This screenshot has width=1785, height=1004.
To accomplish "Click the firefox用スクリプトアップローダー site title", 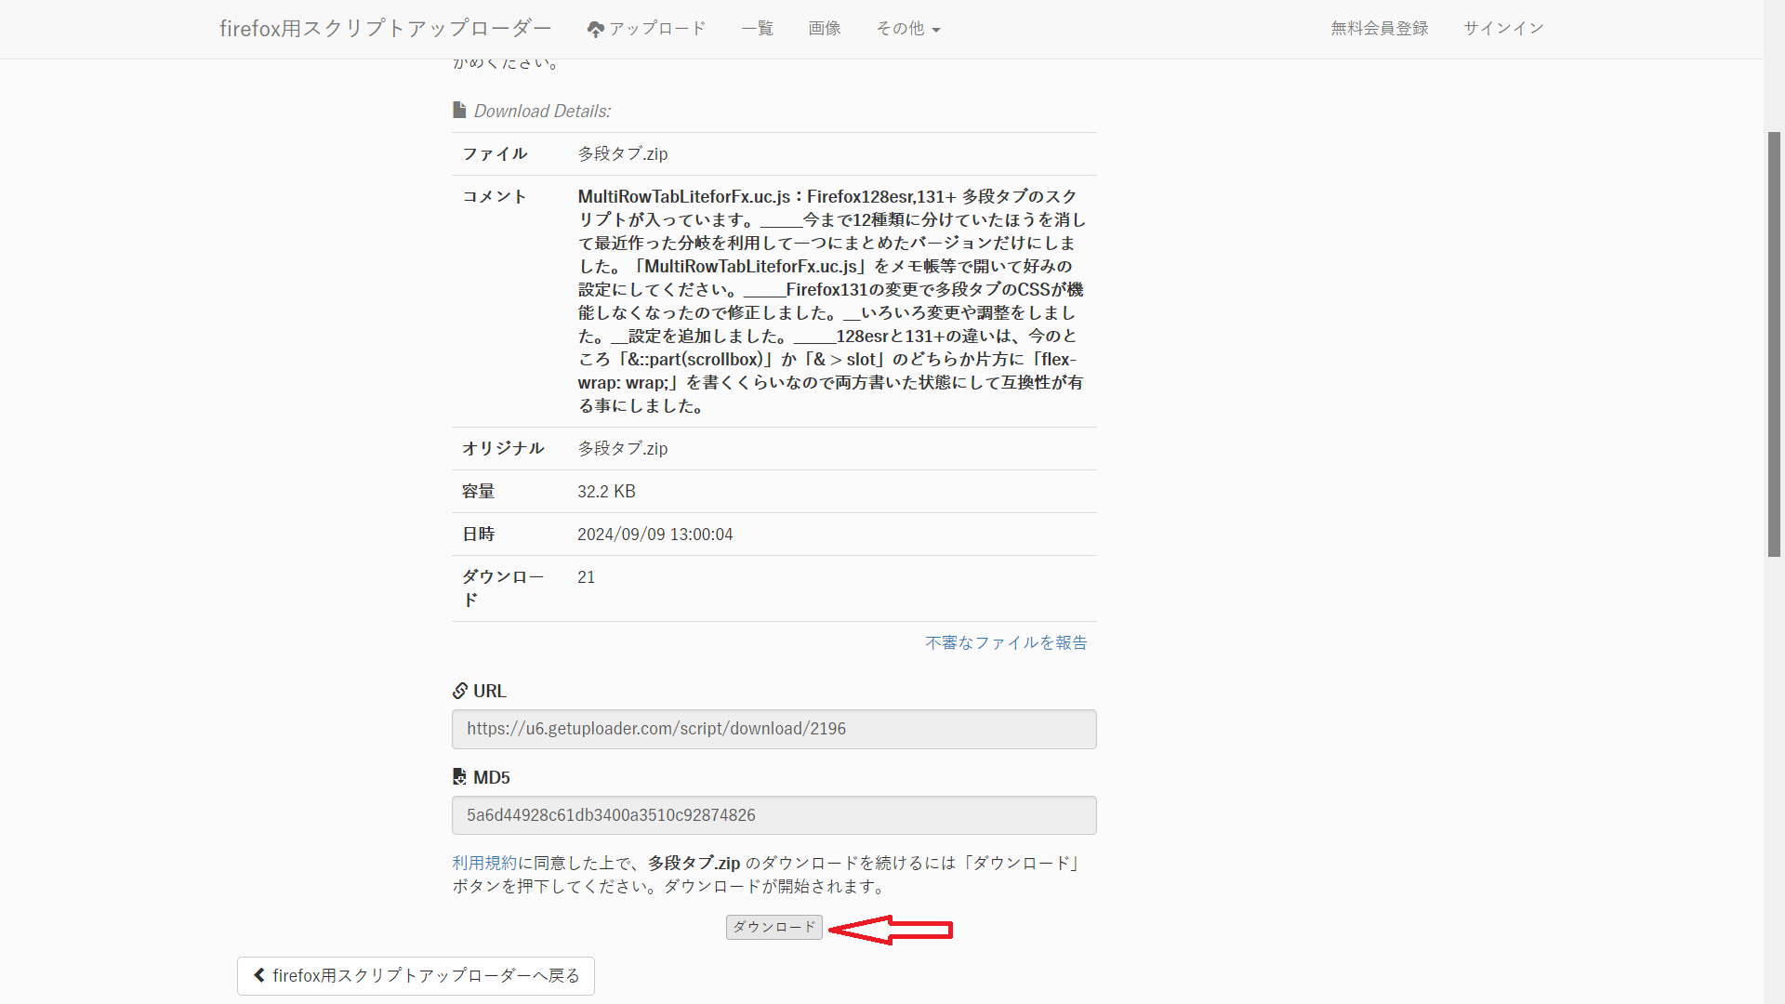I will click(x=385, y=29).
